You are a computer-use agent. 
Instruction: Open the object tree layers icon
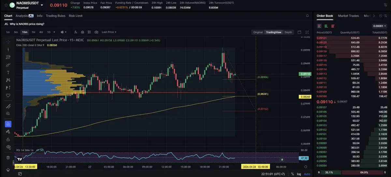8,170
